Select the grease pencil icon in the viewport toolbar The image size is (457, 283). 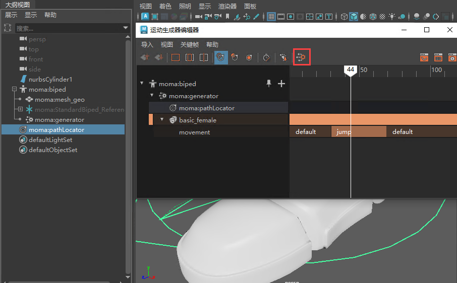[x=256, y=17]
